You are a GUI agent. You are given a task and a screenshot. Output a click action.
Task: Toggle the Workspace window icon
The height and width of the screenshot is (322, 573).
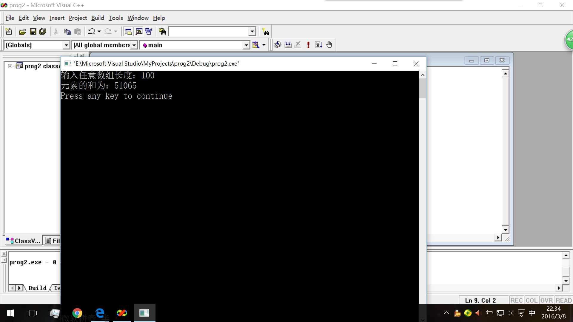[128, 31]
